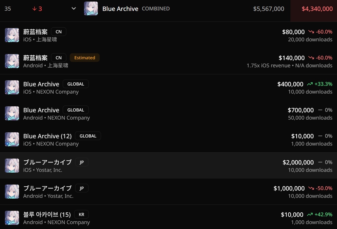Click GLOBAL badge on Blue Archive iOS row
The height and width of the screenshot is (229, 337).
click(x=76, y=84)
